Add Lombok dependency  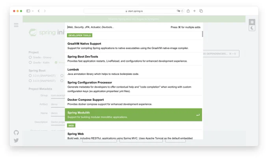tap(134, 72)
